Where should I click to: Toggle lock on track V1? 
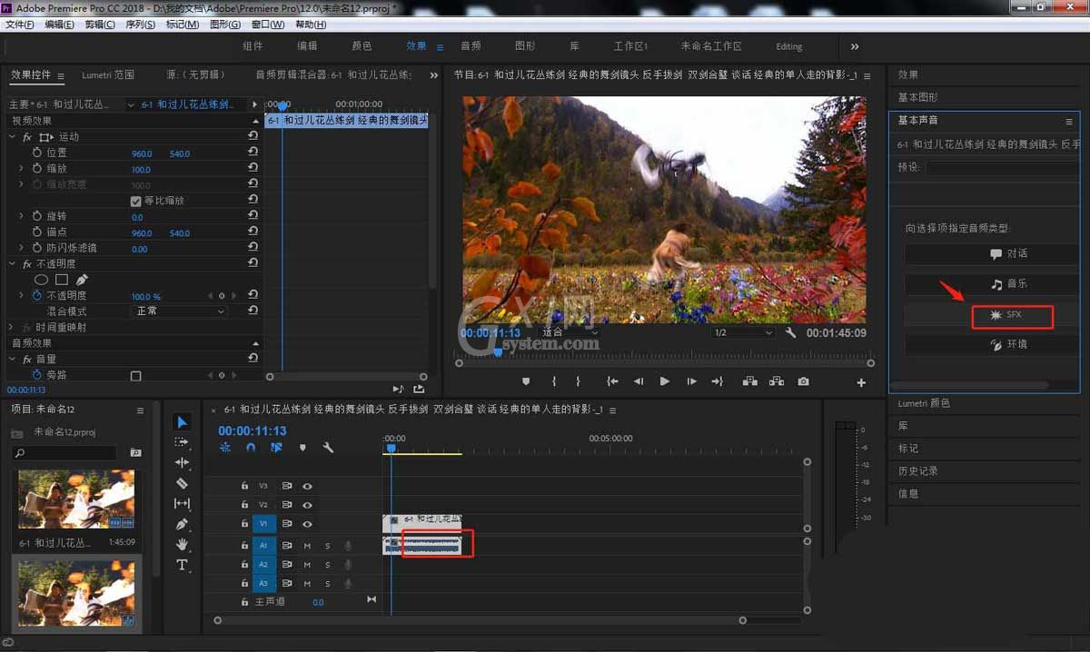point(244,525)
